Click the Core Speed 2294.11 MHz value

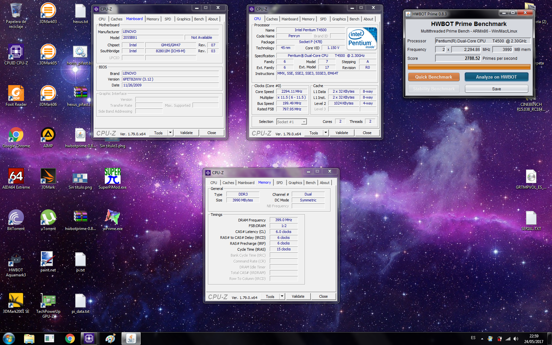coord(292,91)
